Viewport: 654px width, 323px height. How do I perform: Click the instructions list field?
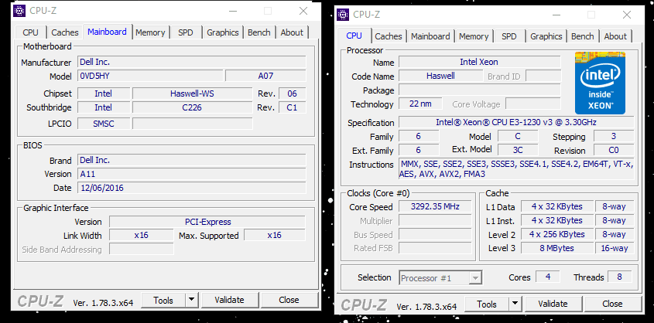click(516, 169)
